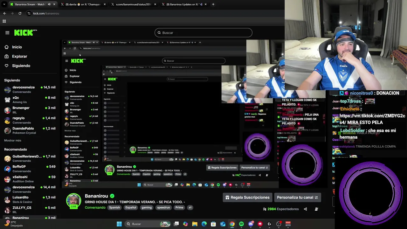Click the user icon right of share
The height and width of the screenshot is (229, 407).
[x=316, y=209]
